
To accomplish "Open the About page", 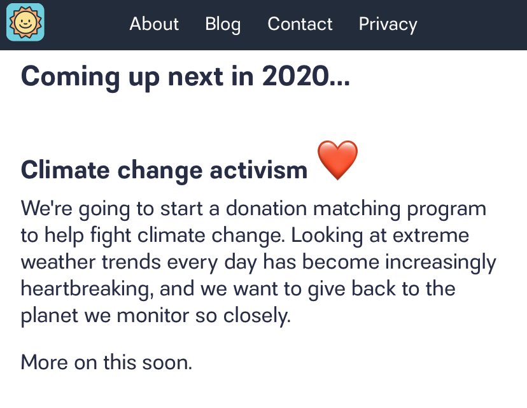I will pos(154,24).
